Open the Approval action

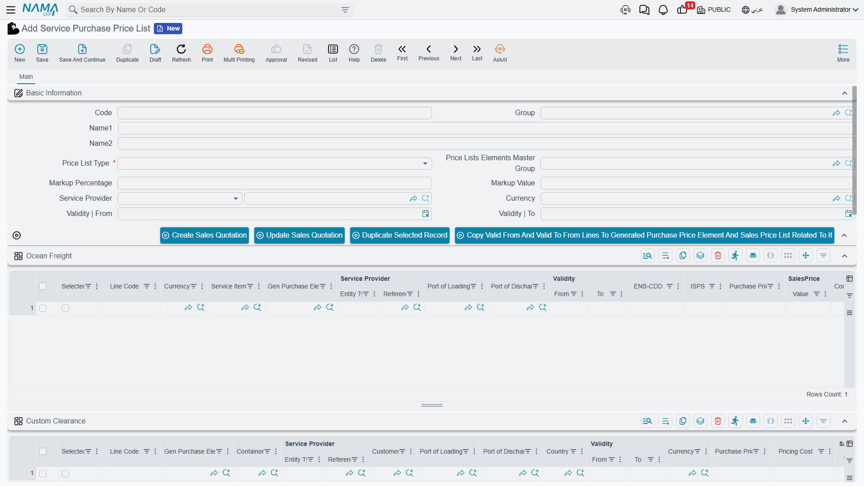point(276,53)
